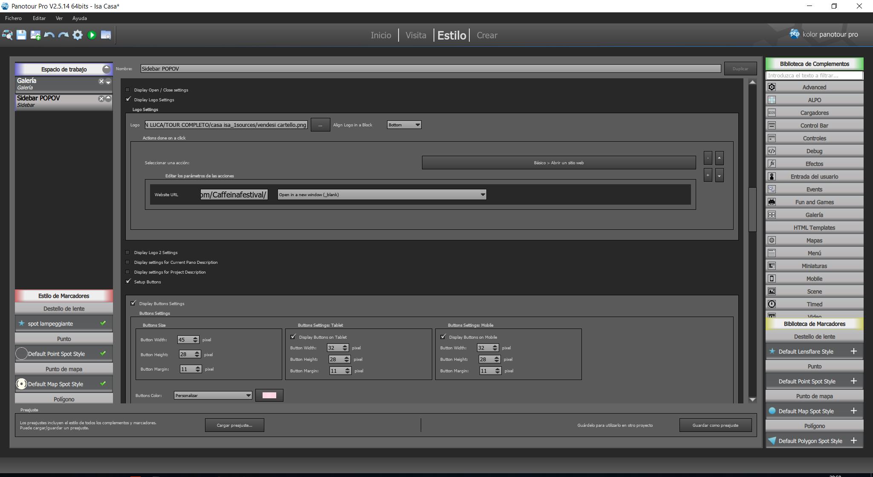873x477 pixels.
Task: Check Display Logo 2 Settings
Action: 128,252
